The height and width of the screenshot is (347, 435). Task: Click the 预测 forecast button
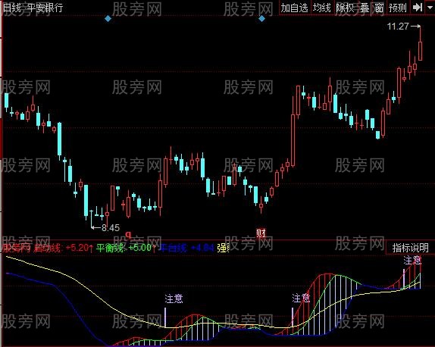398,8
